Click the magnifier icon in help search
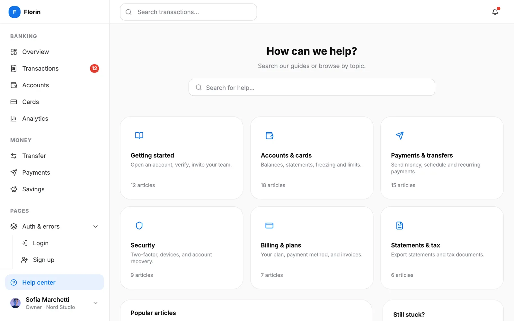Screen dimensions: 514x321 pyautogui.click(x=199, y=87)
